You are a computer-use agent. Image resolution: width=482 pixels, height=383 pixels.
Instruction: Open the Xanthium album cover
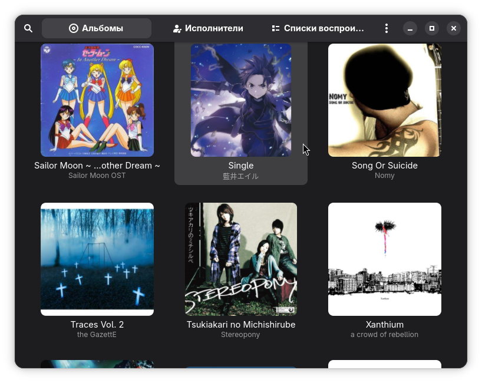(385, 259)
